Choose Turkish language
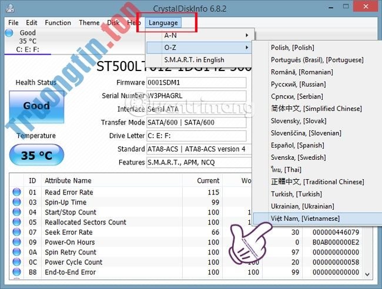Viewport: 382px width, 289px height. 296,194
